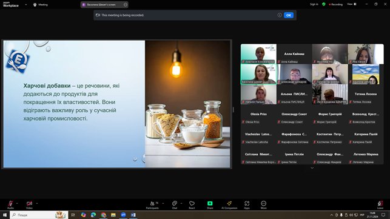Expand audio options arrow next to Audio
This screenshot has width=390, height=219.
(17, 203)
